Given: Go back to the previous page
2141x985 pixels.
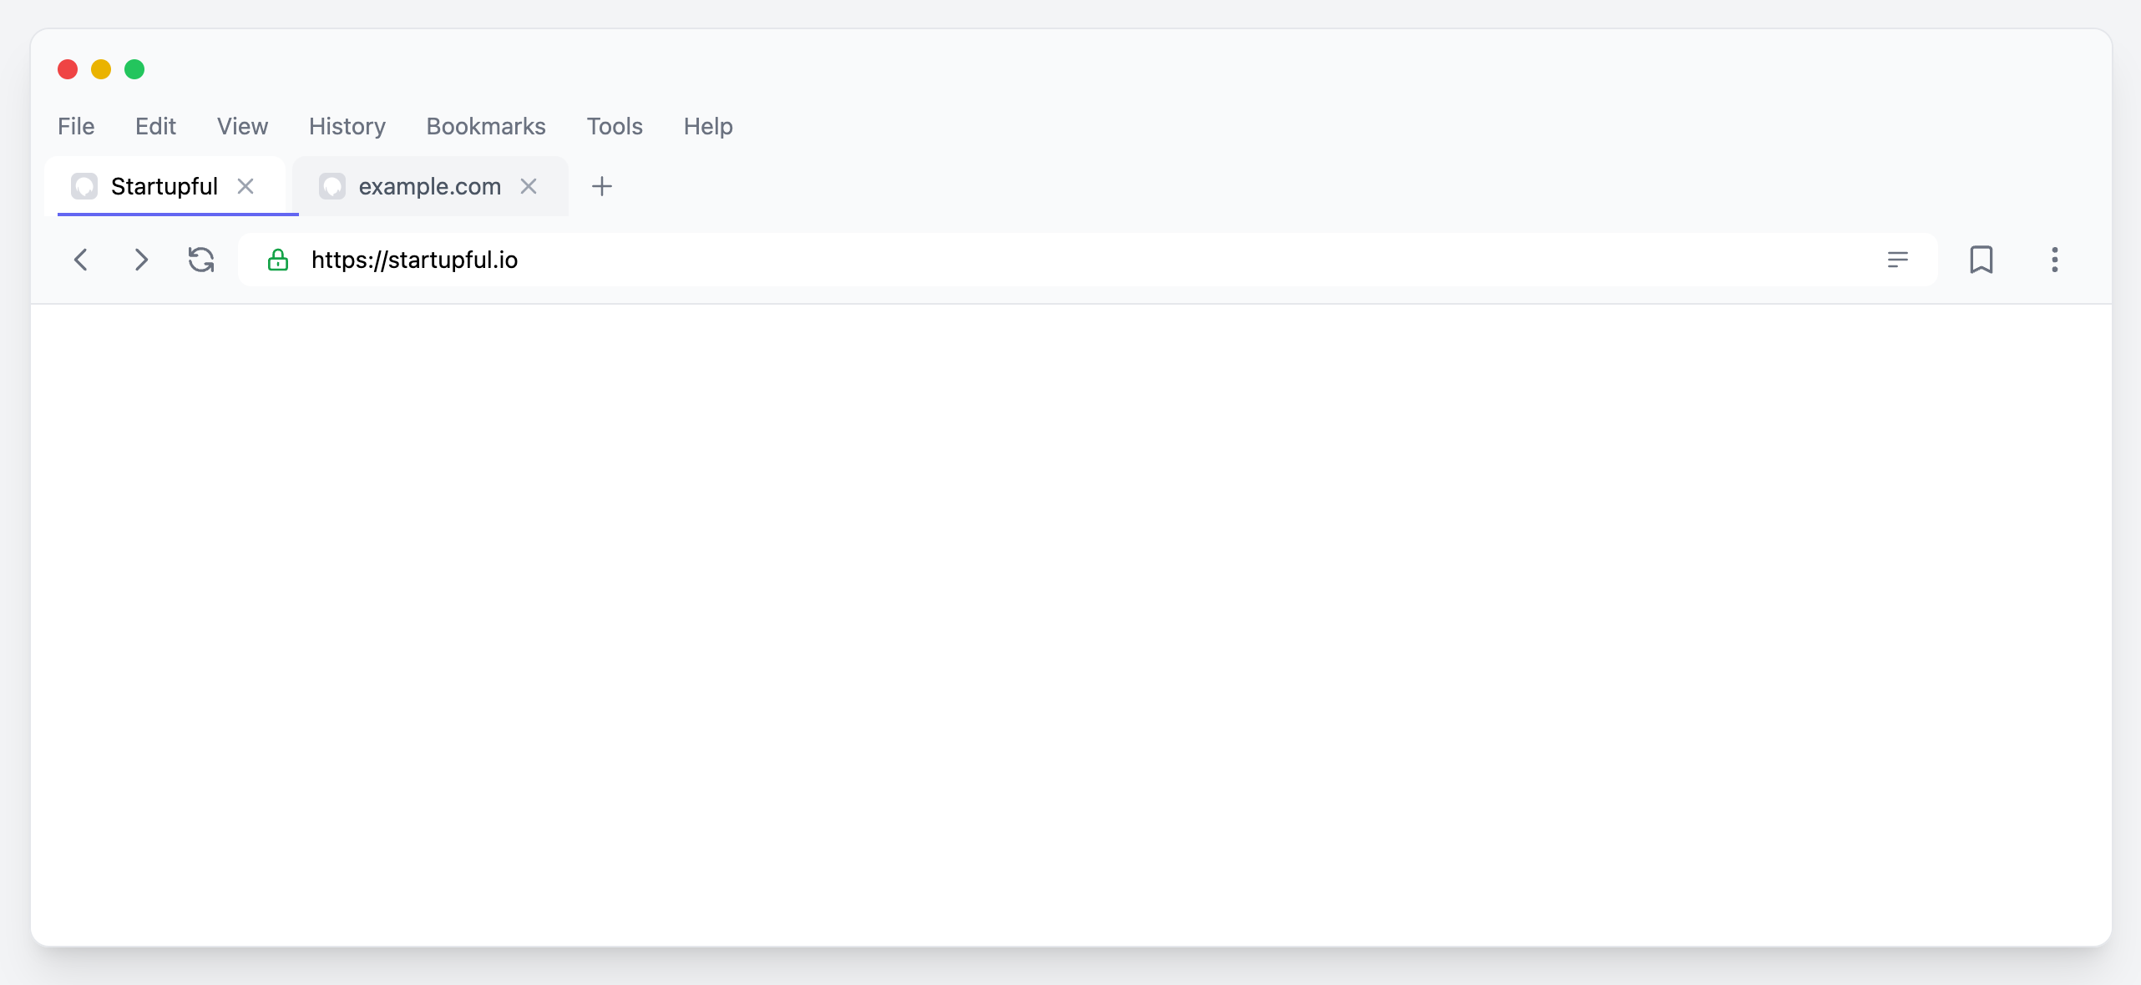Looking at the screenshot, I should tap(81, 260).
